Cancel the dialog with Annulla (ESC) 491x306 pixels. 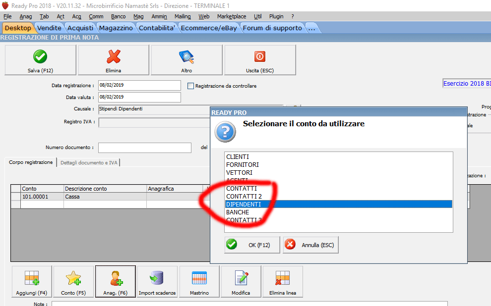click(310, 245)
